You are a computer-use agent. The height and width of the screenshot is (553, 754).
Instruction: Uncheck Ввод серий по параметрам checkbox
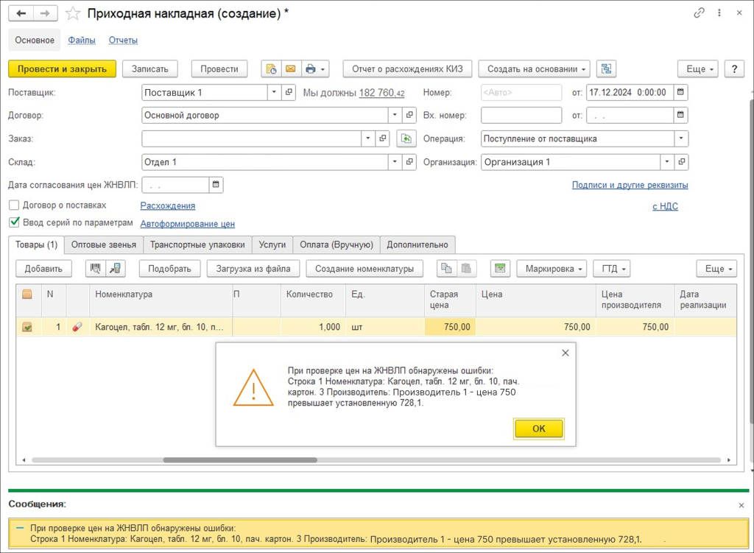pos(14,222)
